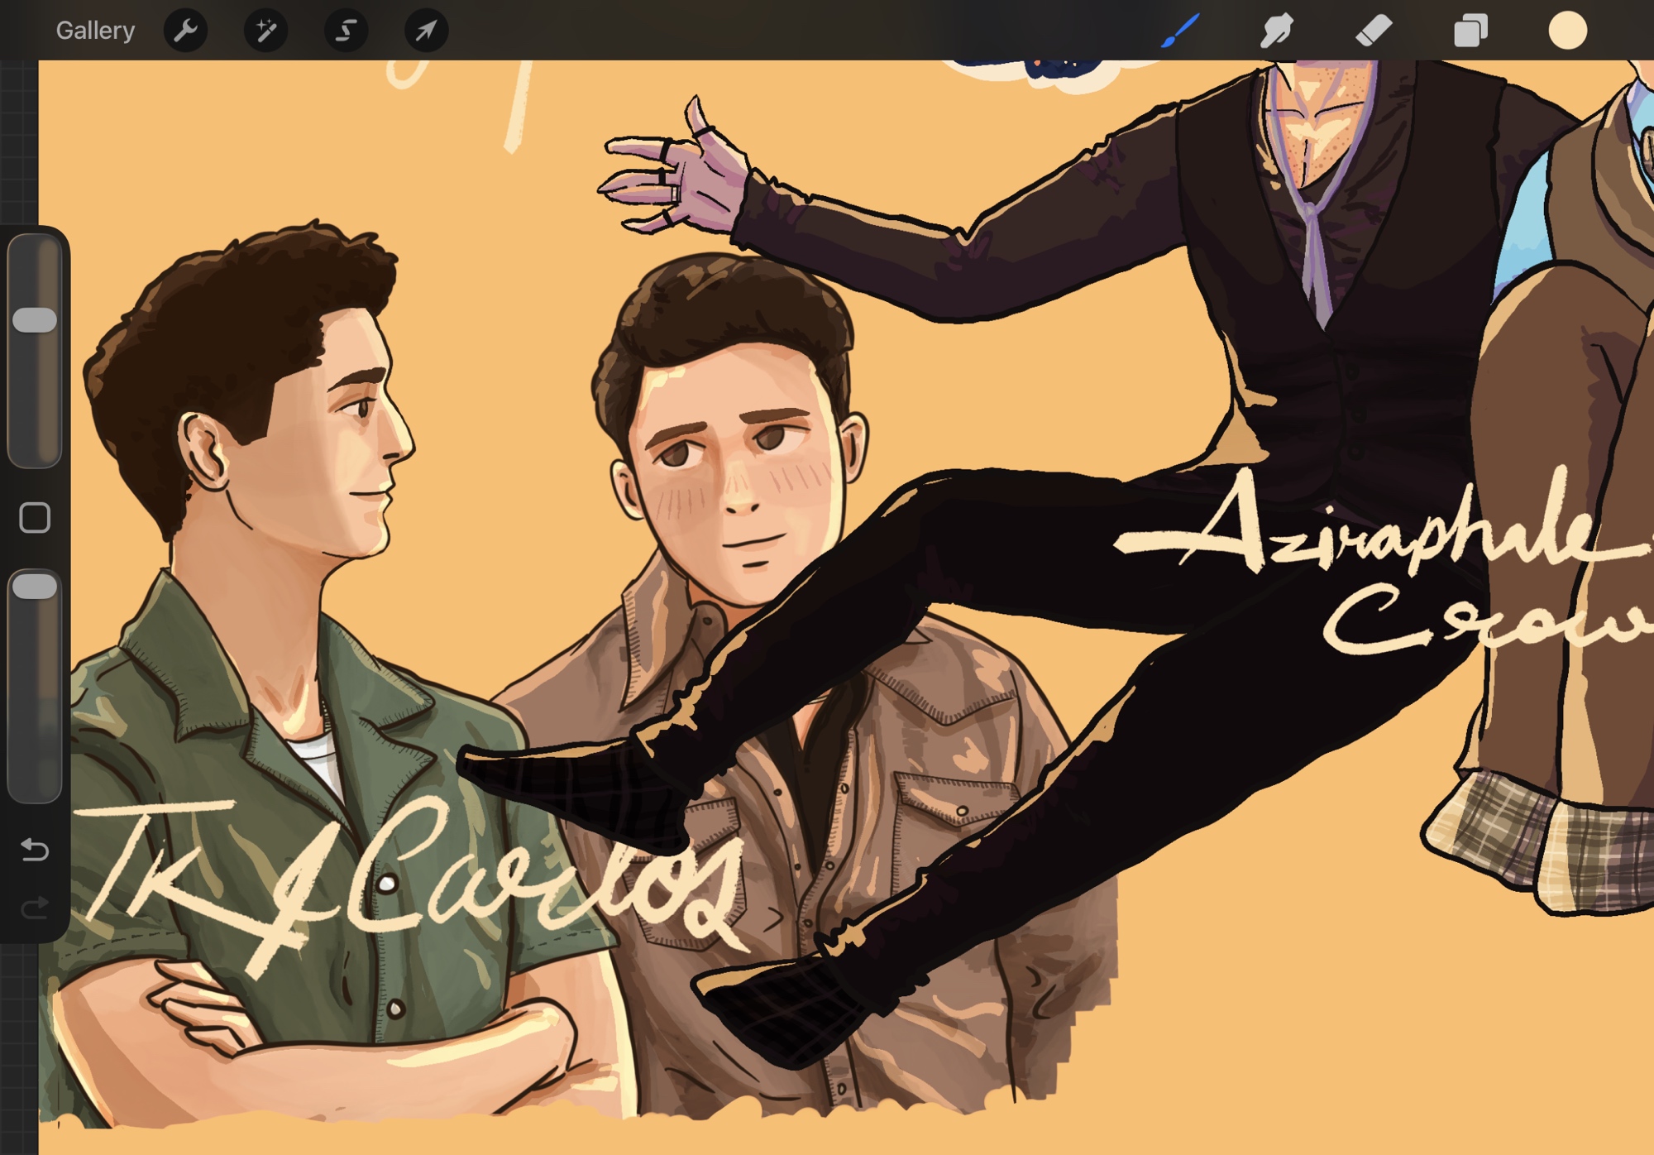Activate the Transform arrow tool
The height and width of the screenshot is (1155, 1654).
tap(426, 31)
